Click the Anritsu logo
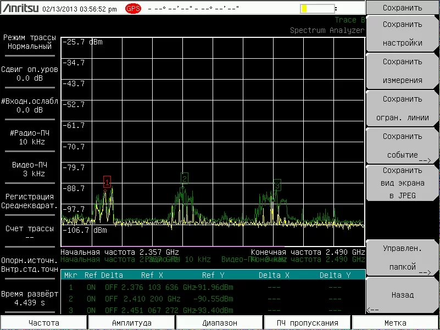This screenshot has height=330, width=440. click(20, 9)
